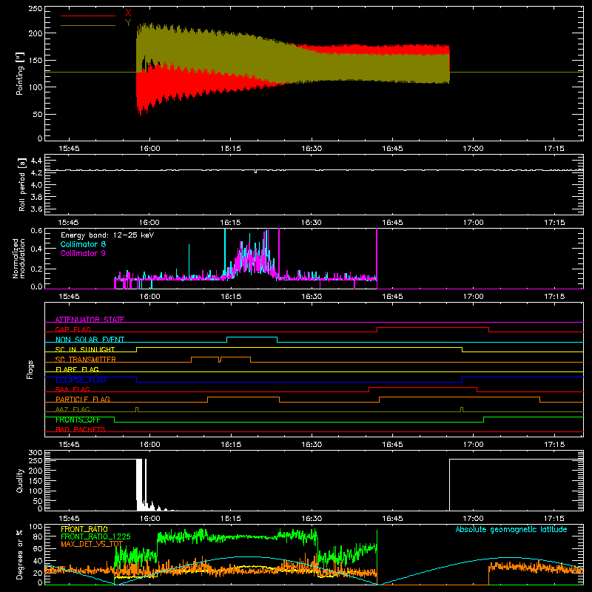Click the 16:15 time tick under Flags plot
This screenshot has width=592, height=592.
point(231,445)
